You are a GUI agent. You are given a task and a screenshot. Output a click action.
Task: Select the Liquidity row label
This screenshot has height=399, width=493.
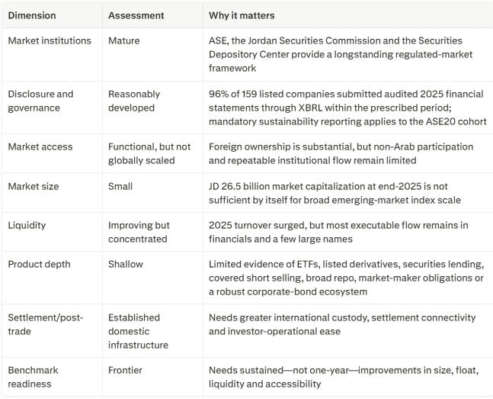click(x=27, y=226)
